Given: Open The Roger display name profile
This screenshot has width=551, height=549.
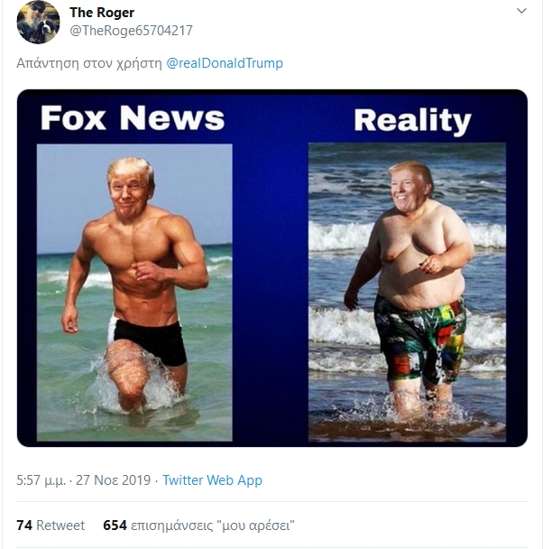Looking at the screenshot, I should click(x=103, y=12).
